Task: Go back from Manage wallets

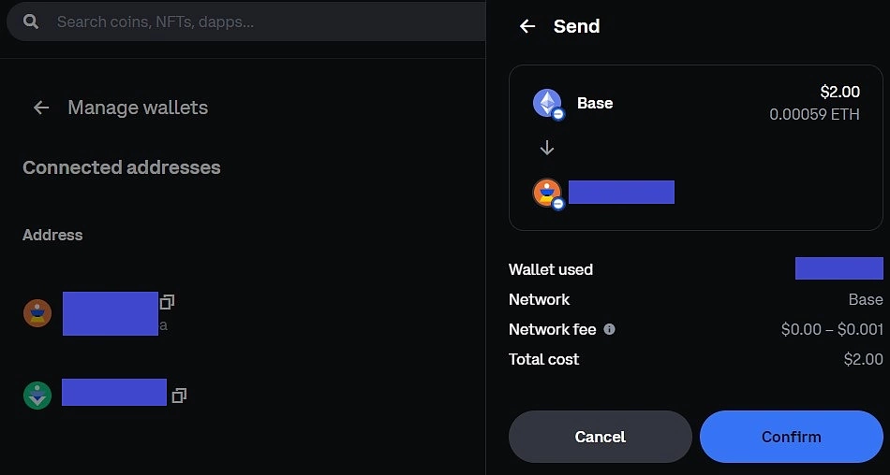Action: [41, 108]
